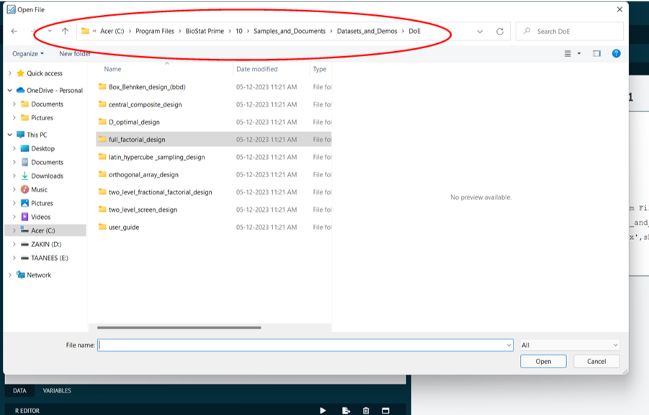Click BioStat Prime in the breadcrumb
Screen dimensions: 649x415
tap(205, 31)
